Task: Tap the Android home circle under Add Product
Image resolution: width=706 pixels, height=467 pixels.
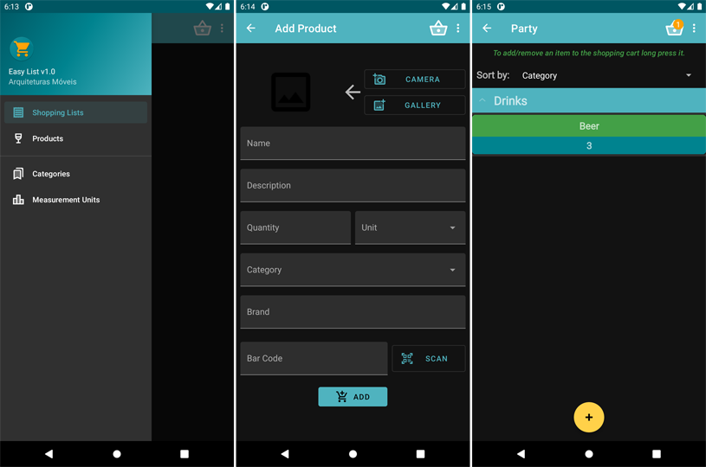Action: 353,453
